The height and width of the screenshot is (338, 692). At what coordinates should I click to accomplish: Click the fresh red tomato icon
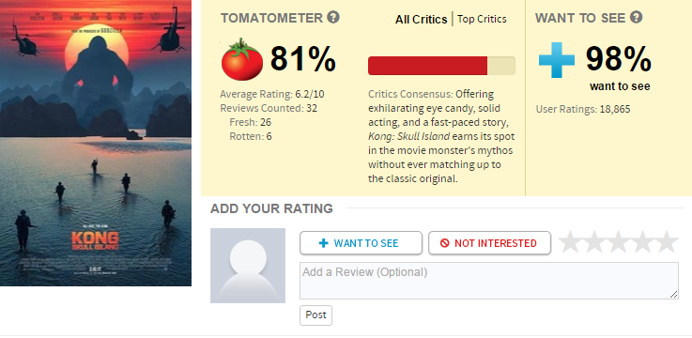click(242, 59)
